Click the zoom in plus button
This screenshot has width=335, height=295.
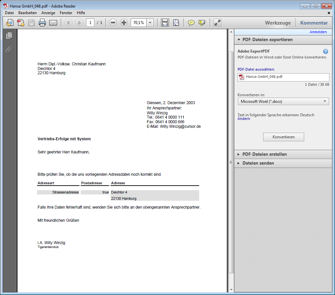[124, 23]
